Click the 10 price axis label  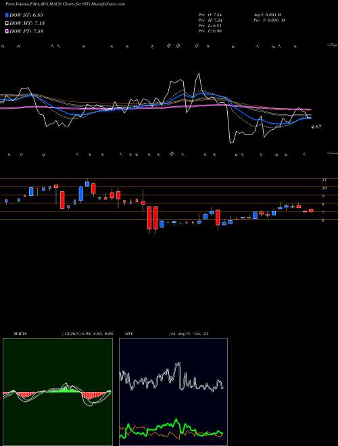324,188
